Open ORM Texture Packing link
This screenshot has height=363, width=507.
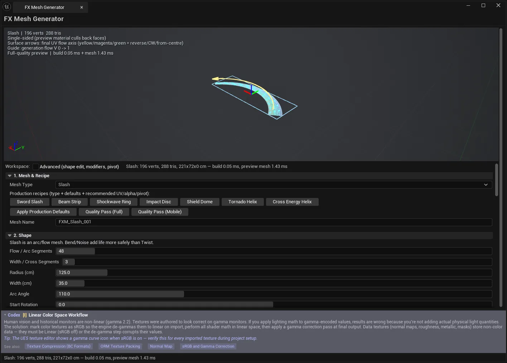coord(120,347)
